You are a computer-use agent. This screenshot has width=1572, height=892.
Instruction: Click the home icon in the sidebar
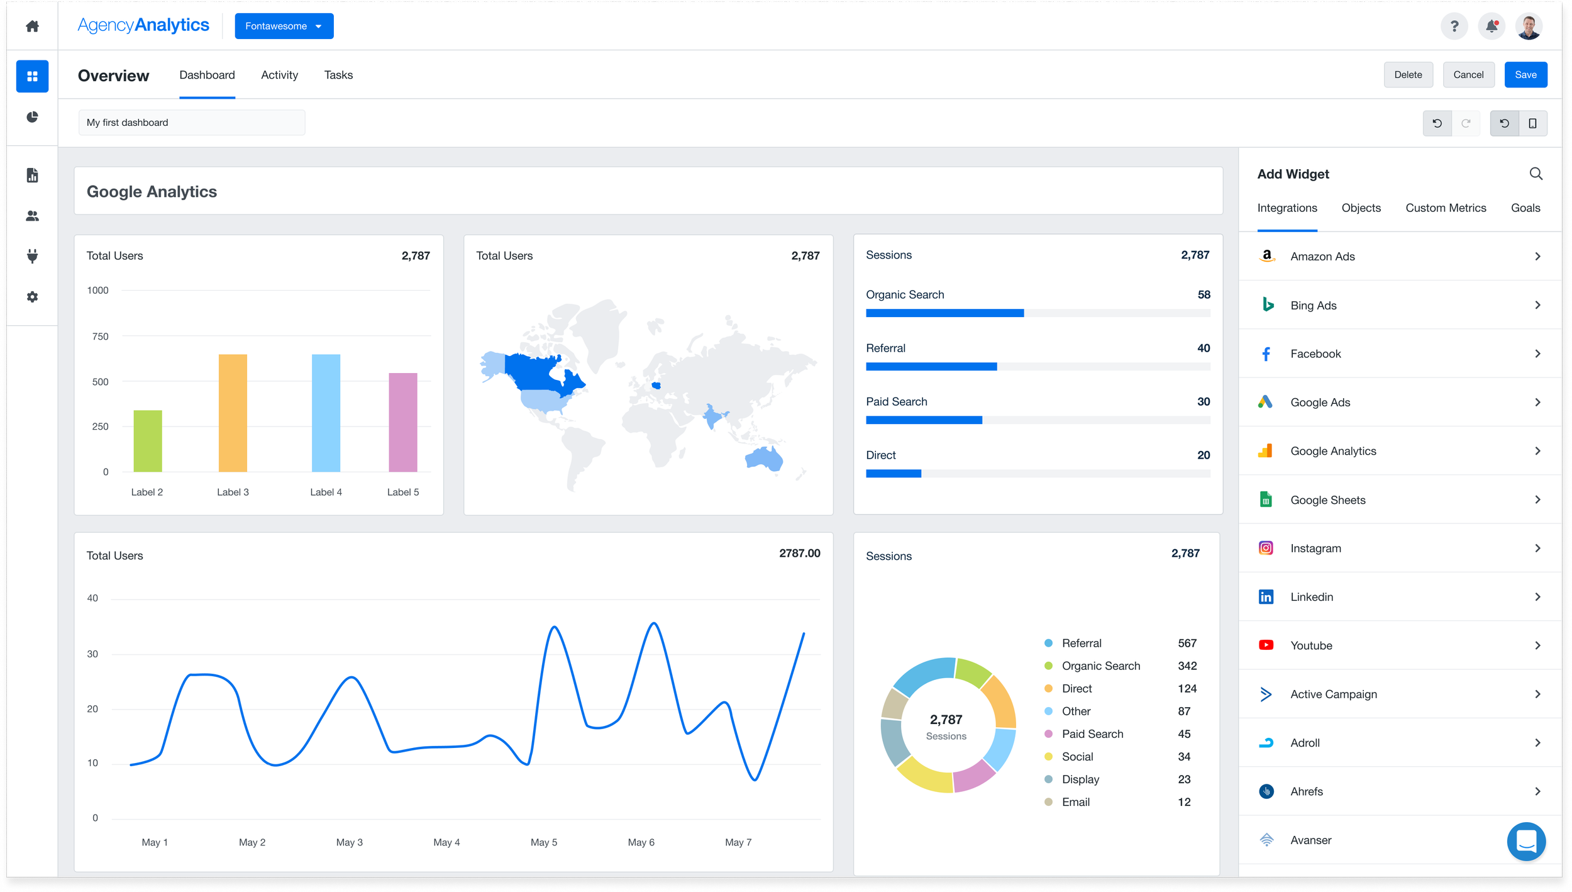pos(32,26)
